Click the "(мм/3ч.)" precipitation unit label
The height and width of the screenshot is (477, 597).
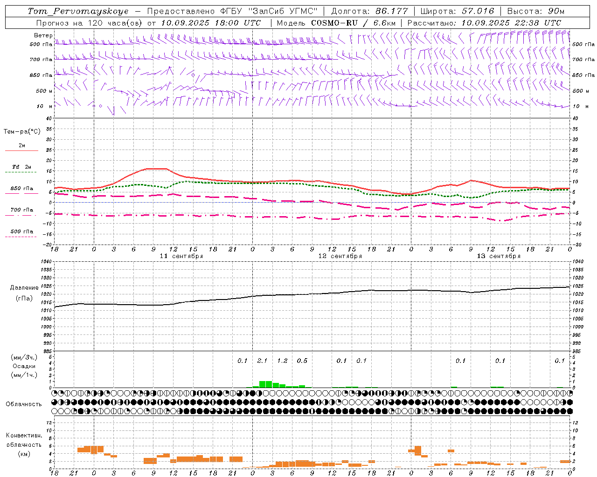click(x=24, y=357)
